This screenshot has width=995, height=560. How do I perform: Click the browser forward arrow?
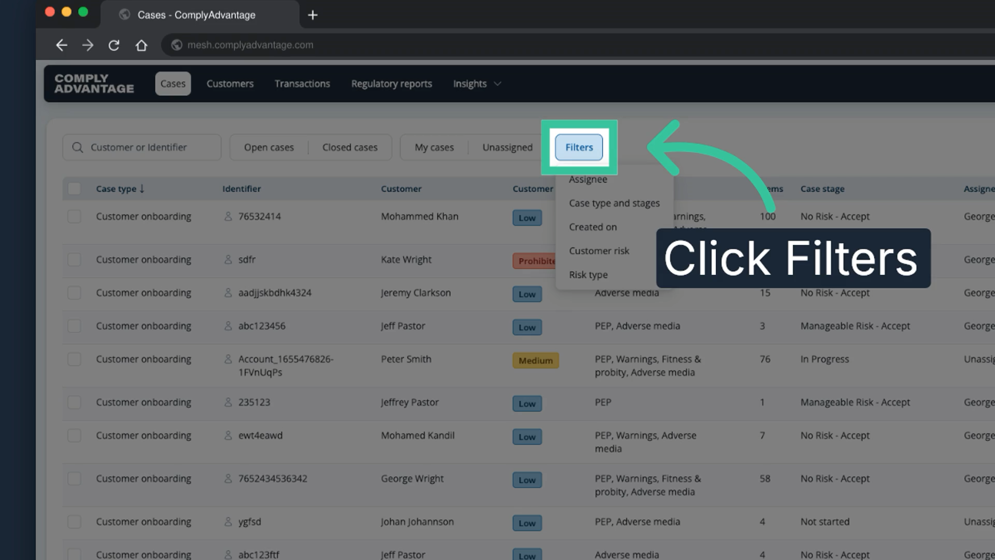coord(88,45)
